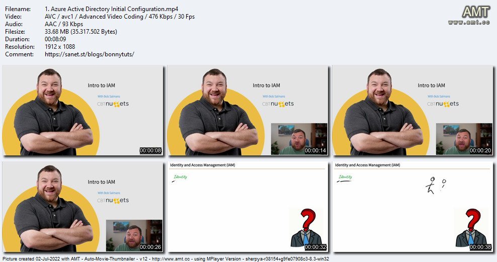Screen dimensions: 497x262
Task: Open the thumbnail at 00:00:38
Action: click(x=412, y=207)
